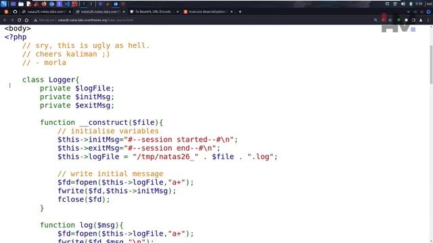Open the volume control in tray

click(403, 4)
